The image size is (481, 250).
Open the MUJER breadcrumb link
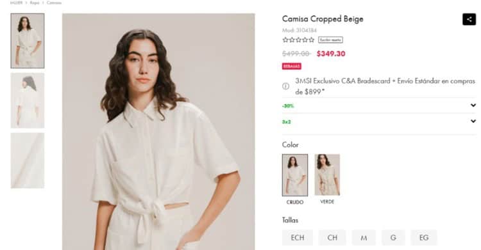[16, 3]
